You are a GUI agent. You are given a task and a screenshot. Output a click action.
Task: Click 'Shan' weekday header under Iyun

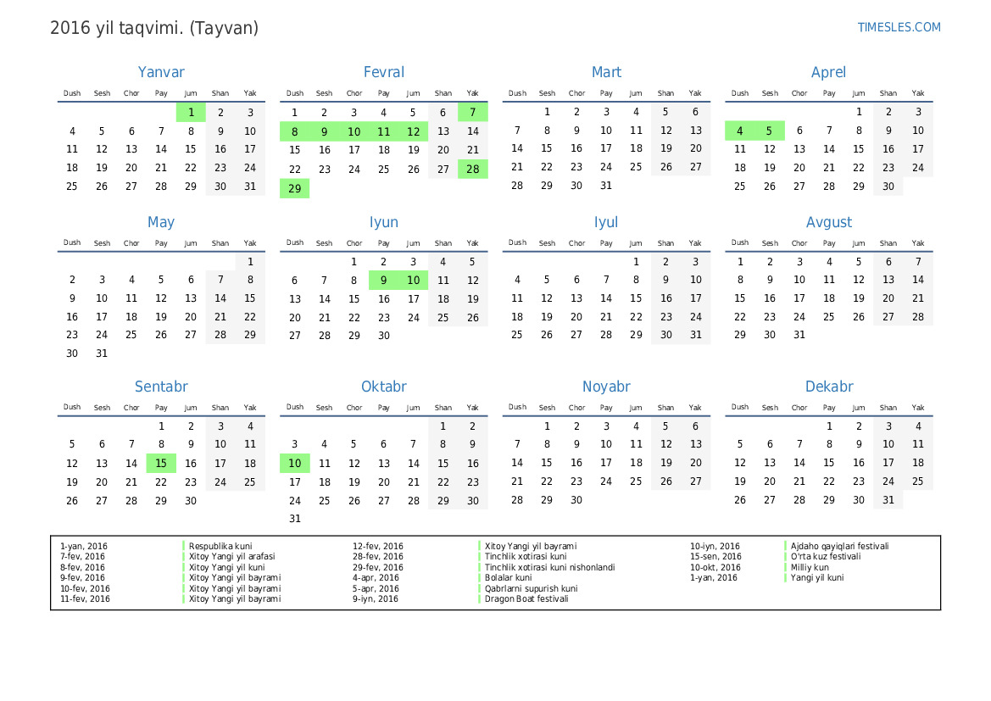coord(443,243)
